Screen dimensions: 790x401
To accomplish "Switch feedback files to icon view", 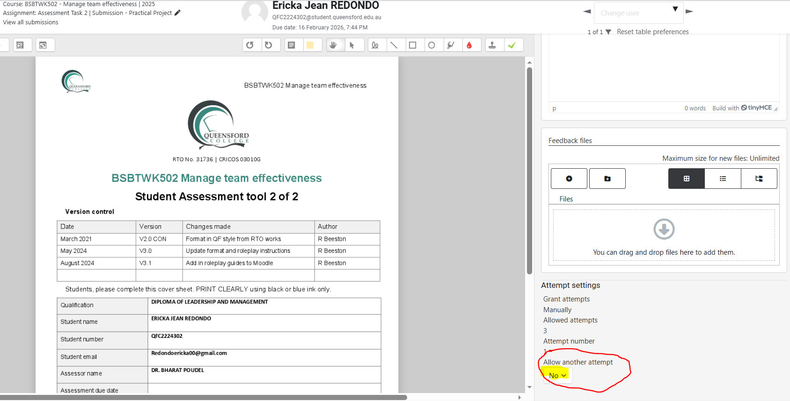I will [x=686, y=179].
